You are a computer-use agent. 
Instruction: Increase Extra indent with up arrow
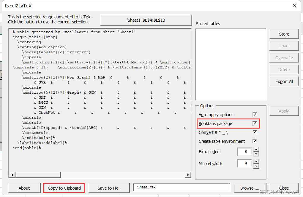click(x=256, y=150)
